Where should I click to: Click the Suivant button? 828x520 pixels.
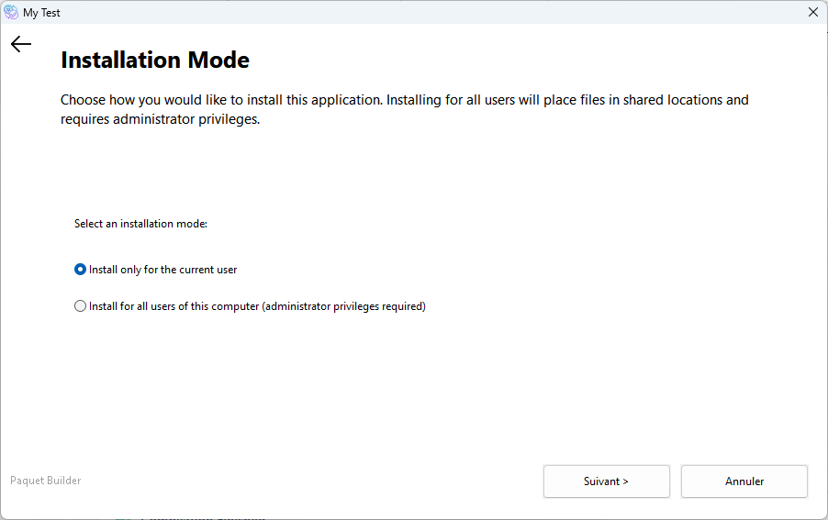click(x=606, y=481)
